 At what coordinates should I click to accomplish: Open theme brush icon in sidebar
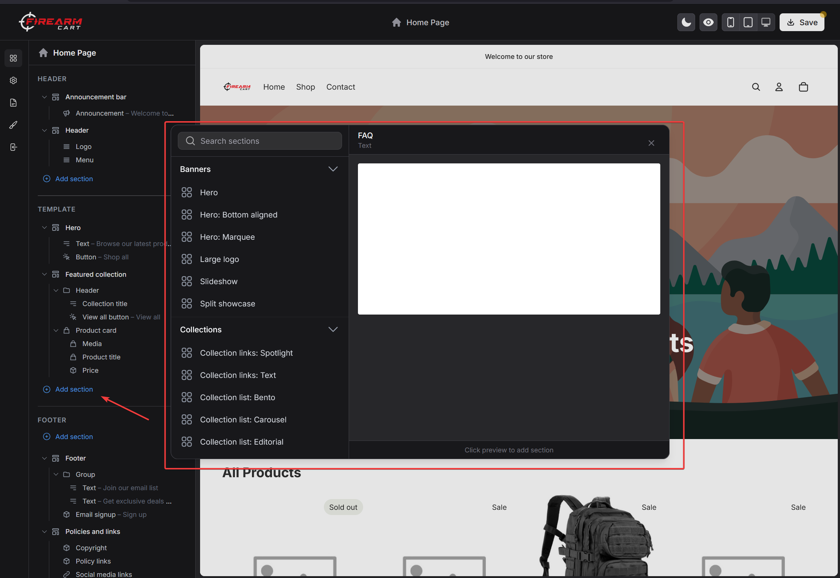pos(13,125)
